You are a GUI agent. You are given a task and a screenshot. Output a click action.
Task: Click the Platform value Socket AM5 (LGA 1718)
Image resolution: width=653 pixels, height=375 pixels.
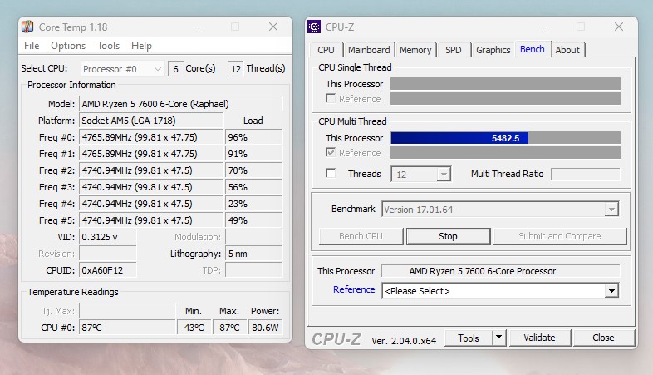tap(151, 121)
